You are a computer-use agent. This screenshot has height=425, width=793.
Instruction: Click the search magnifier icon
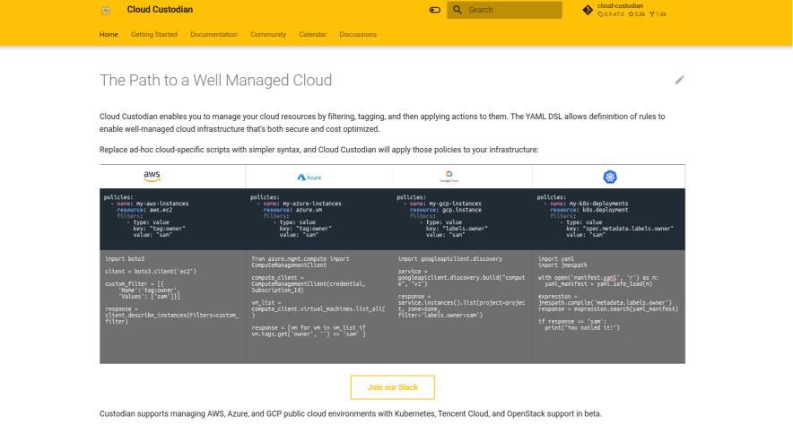pos(457,10)
